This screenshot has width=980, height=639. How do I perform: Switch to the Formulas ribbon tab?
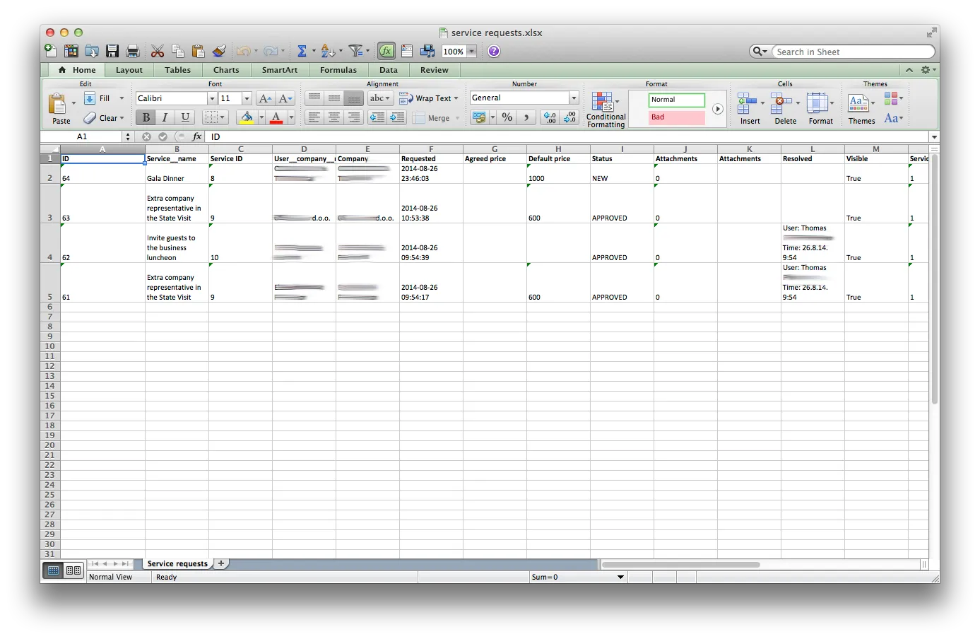point(338,69)
